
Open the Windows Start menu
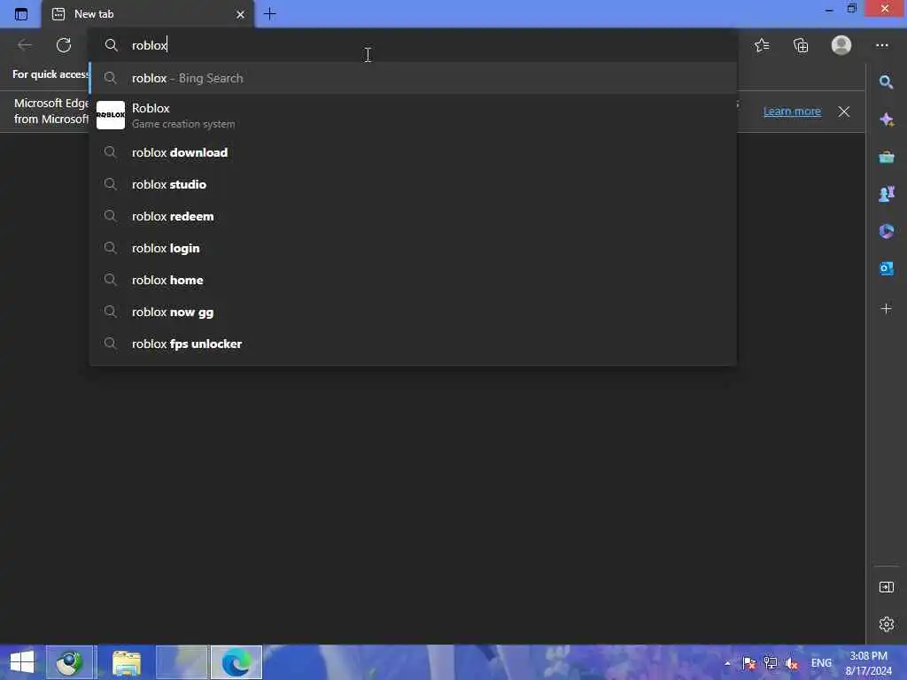22,662
